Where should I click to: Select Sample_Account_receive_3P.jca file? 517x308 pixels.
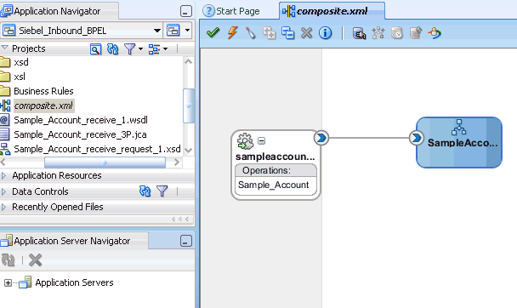[80, 134]
